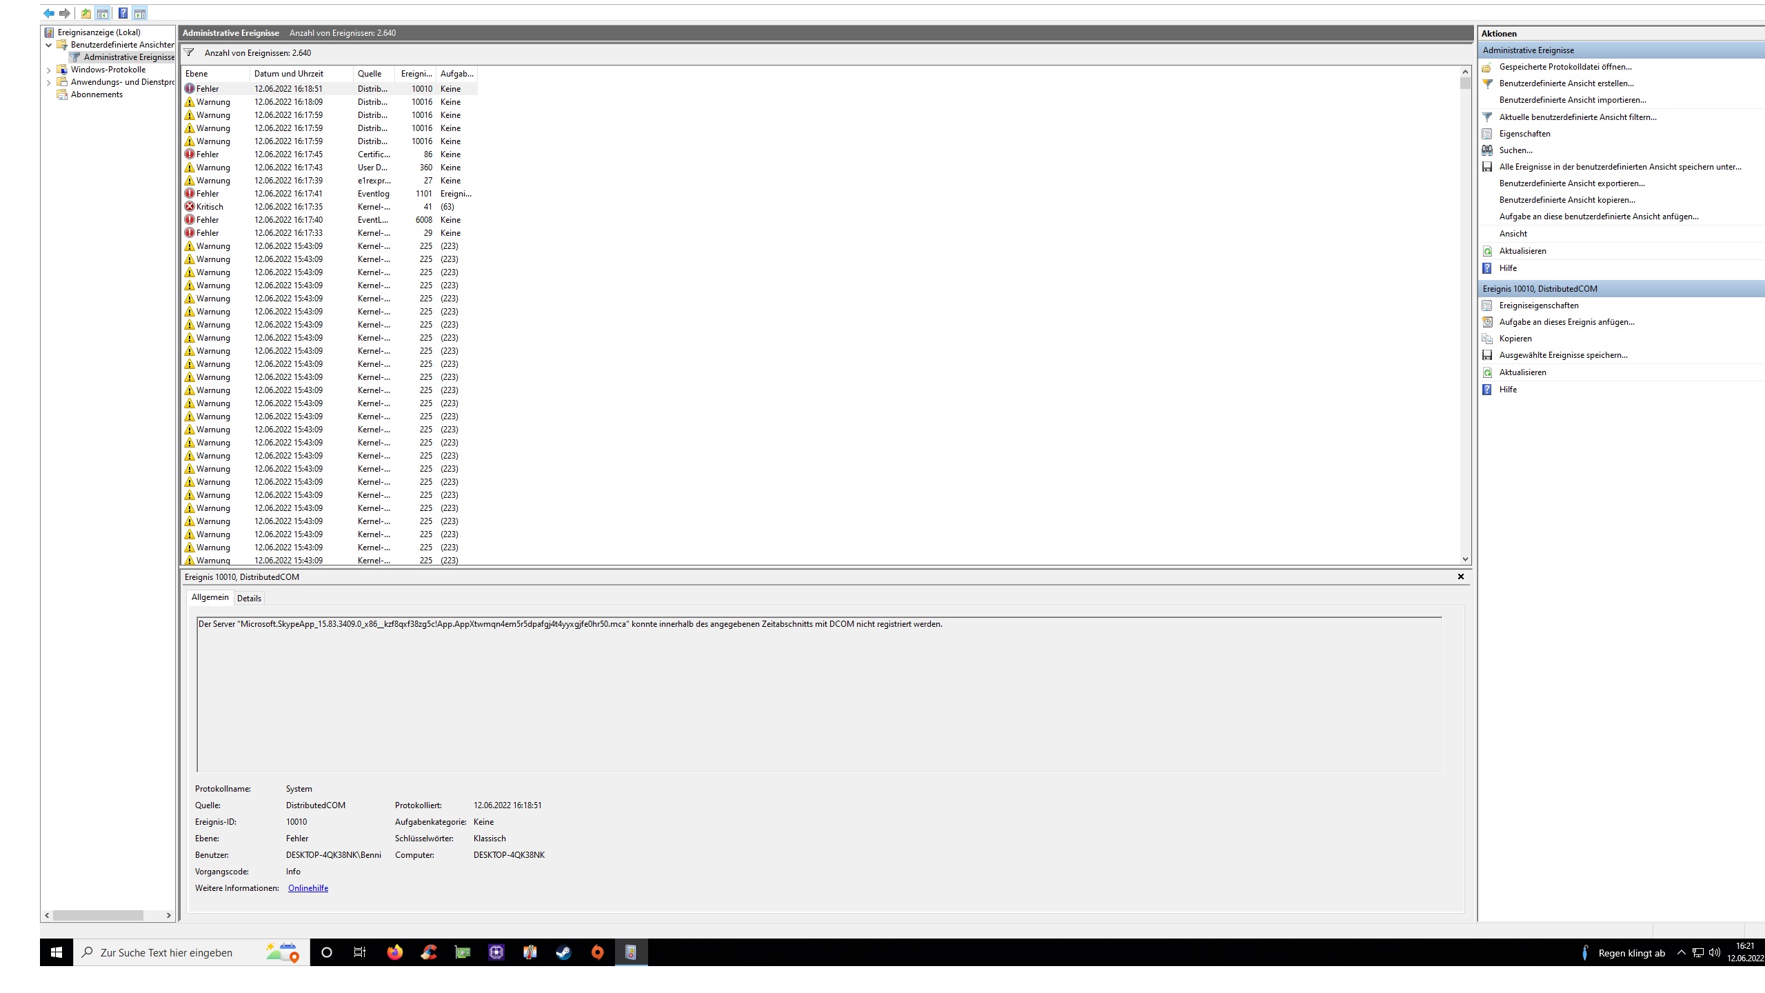Close the event preview pane with X

1460,576
